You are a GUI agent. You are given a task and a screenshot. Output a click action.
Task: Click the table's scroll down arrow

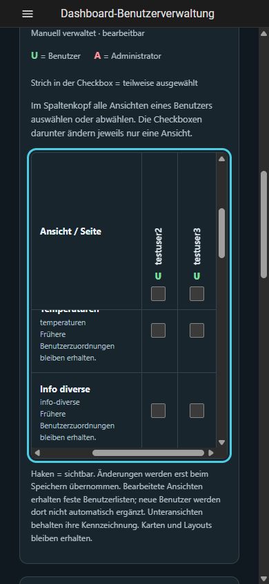(221, 442)
